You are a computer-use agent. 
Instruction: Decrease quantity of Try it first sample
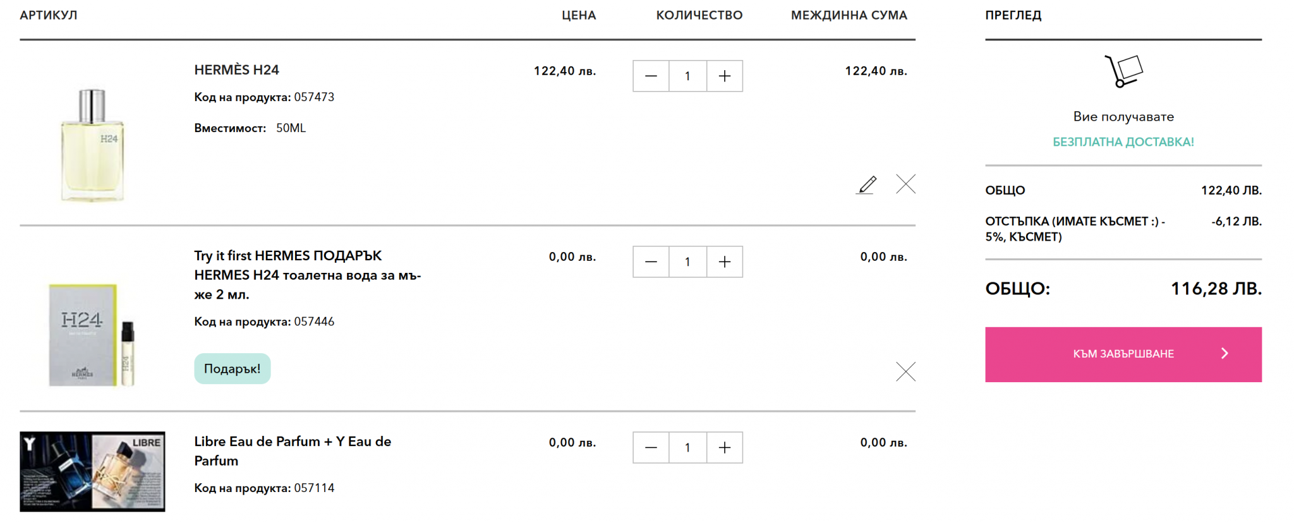click(651, 262)
